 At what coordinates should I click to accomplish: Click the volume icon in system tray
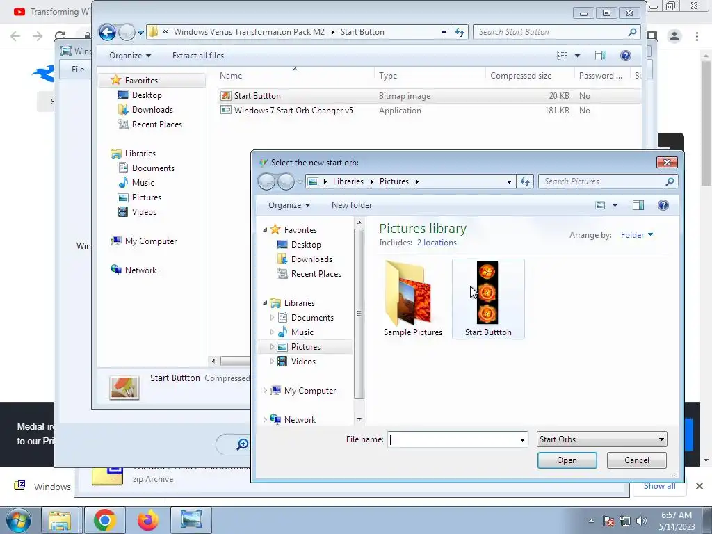641,521
